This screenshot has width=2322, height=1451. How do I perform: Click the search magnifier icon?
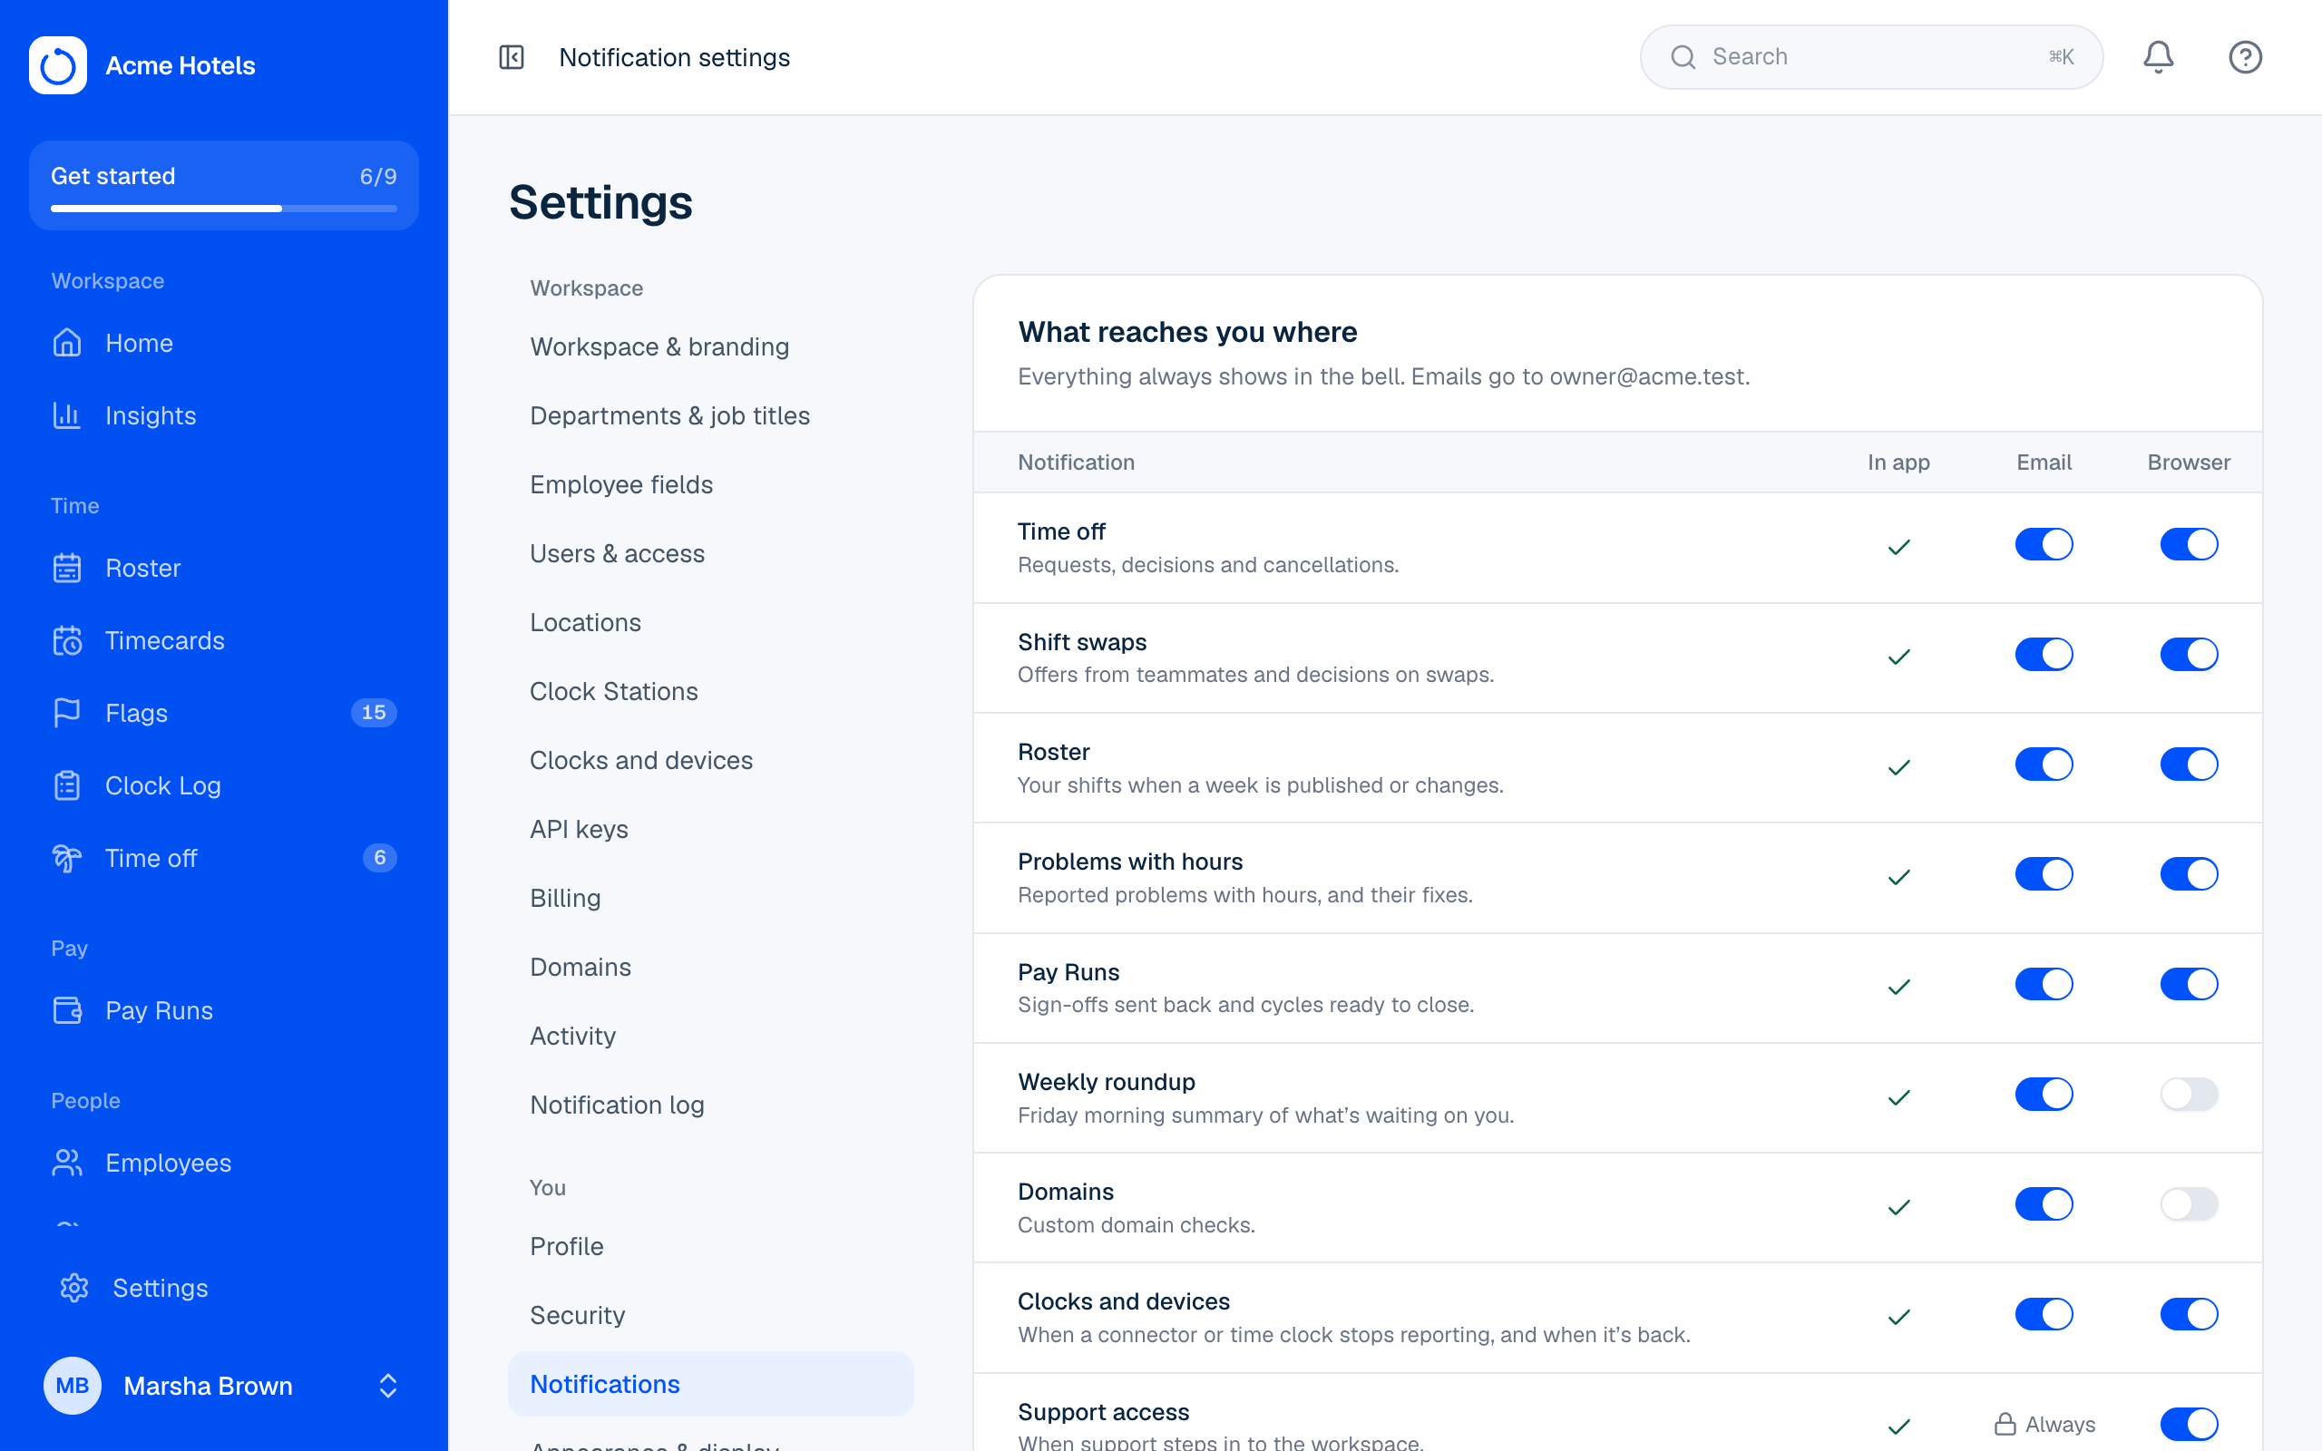pos(1683,57)
